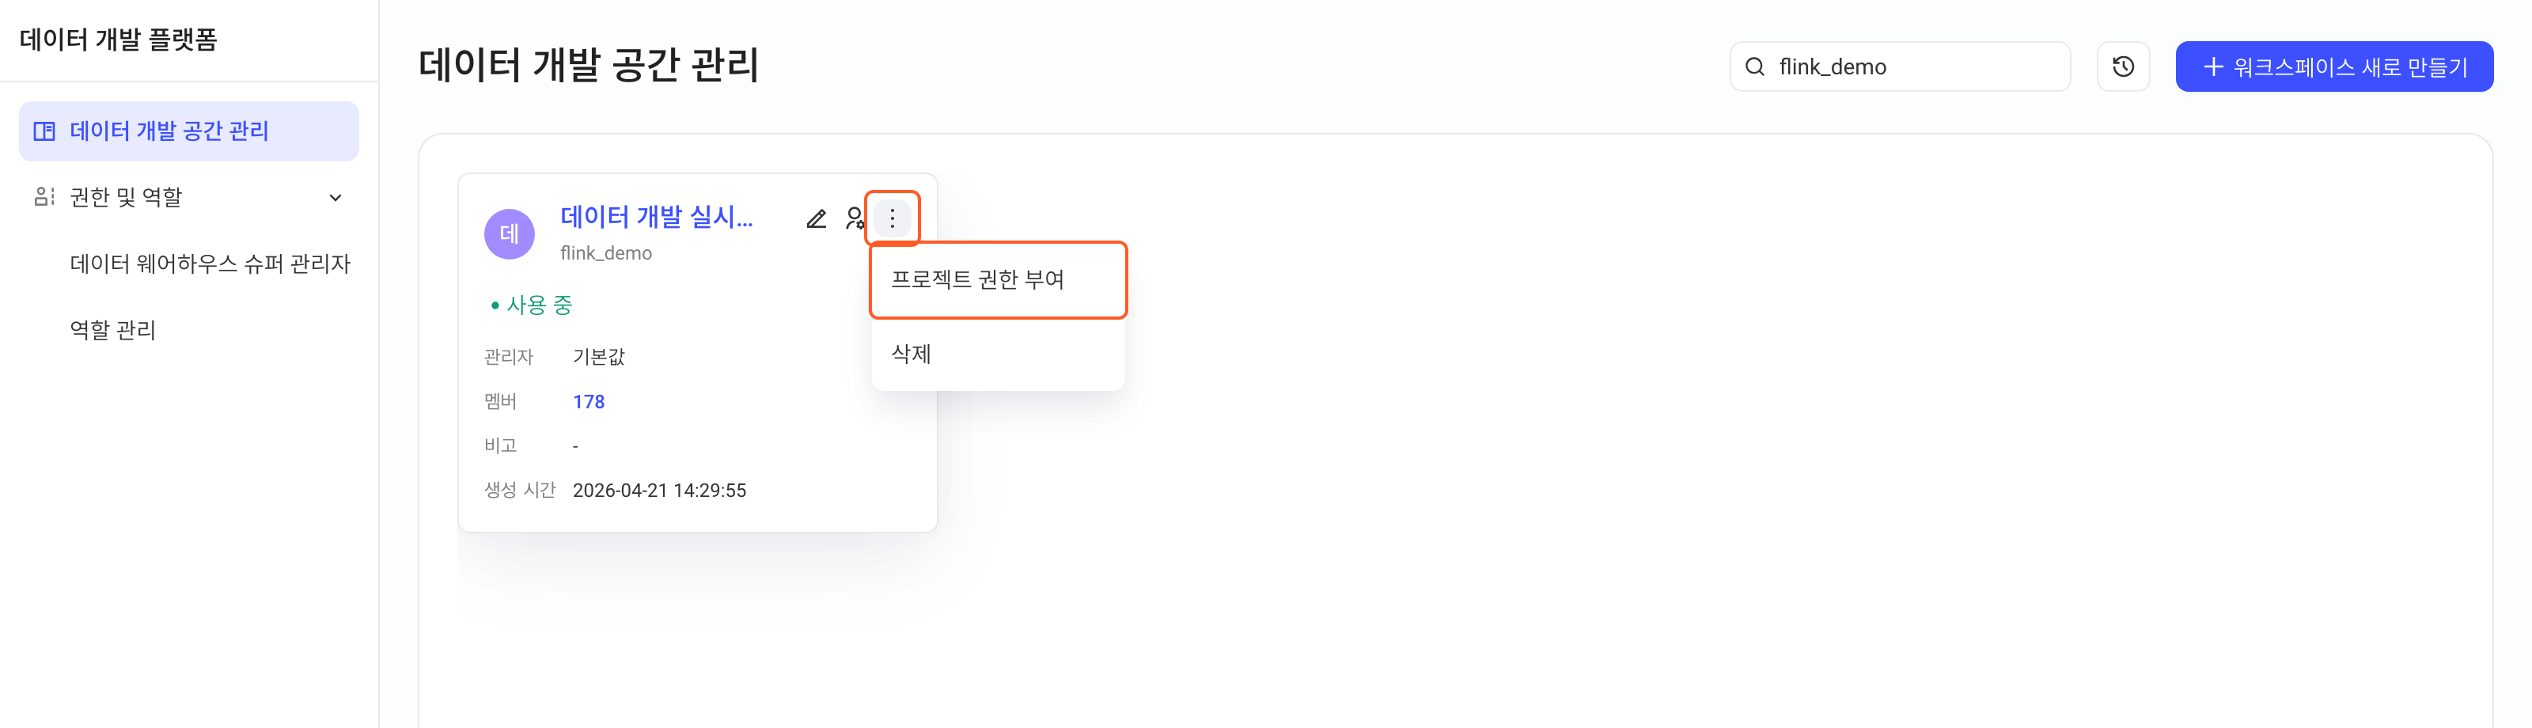
Task: Click the magnifier search icon
Action: [1754, 66]
